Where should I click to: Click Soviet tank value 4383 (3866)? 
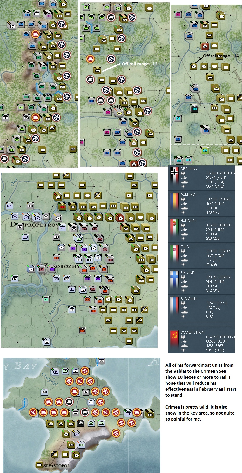(215, 346)
